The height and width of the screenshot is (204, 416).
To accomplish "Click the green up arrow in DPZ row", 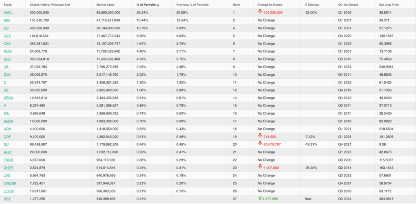I will 260,198.
